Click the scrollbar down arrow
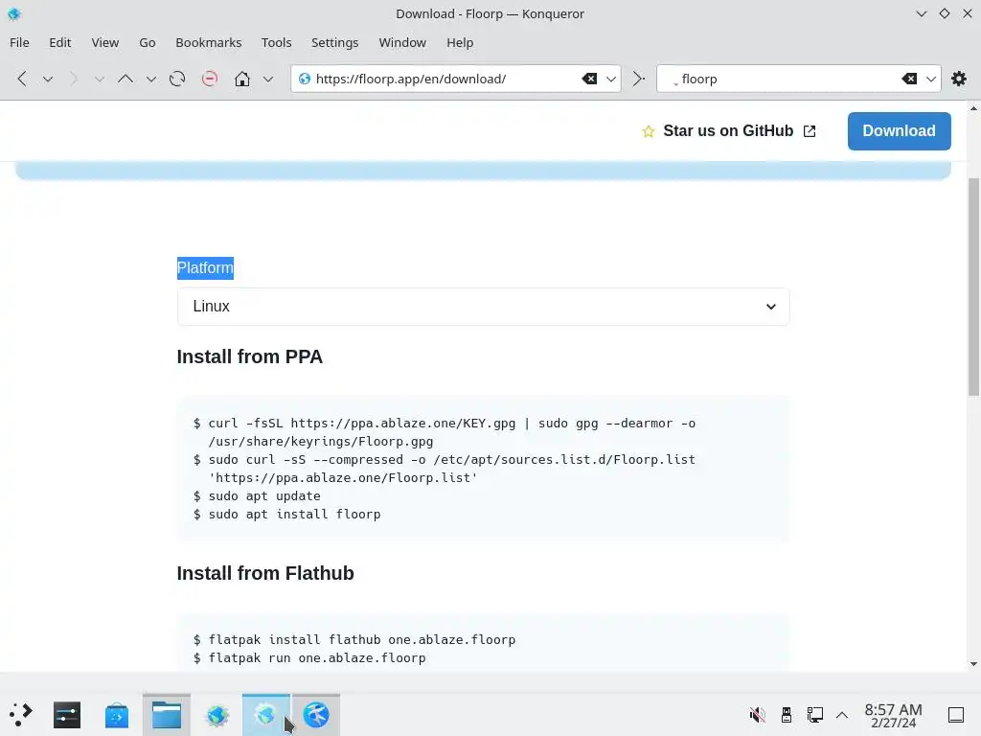The height and width of the screenshot is (736, 981). [973, 664]
